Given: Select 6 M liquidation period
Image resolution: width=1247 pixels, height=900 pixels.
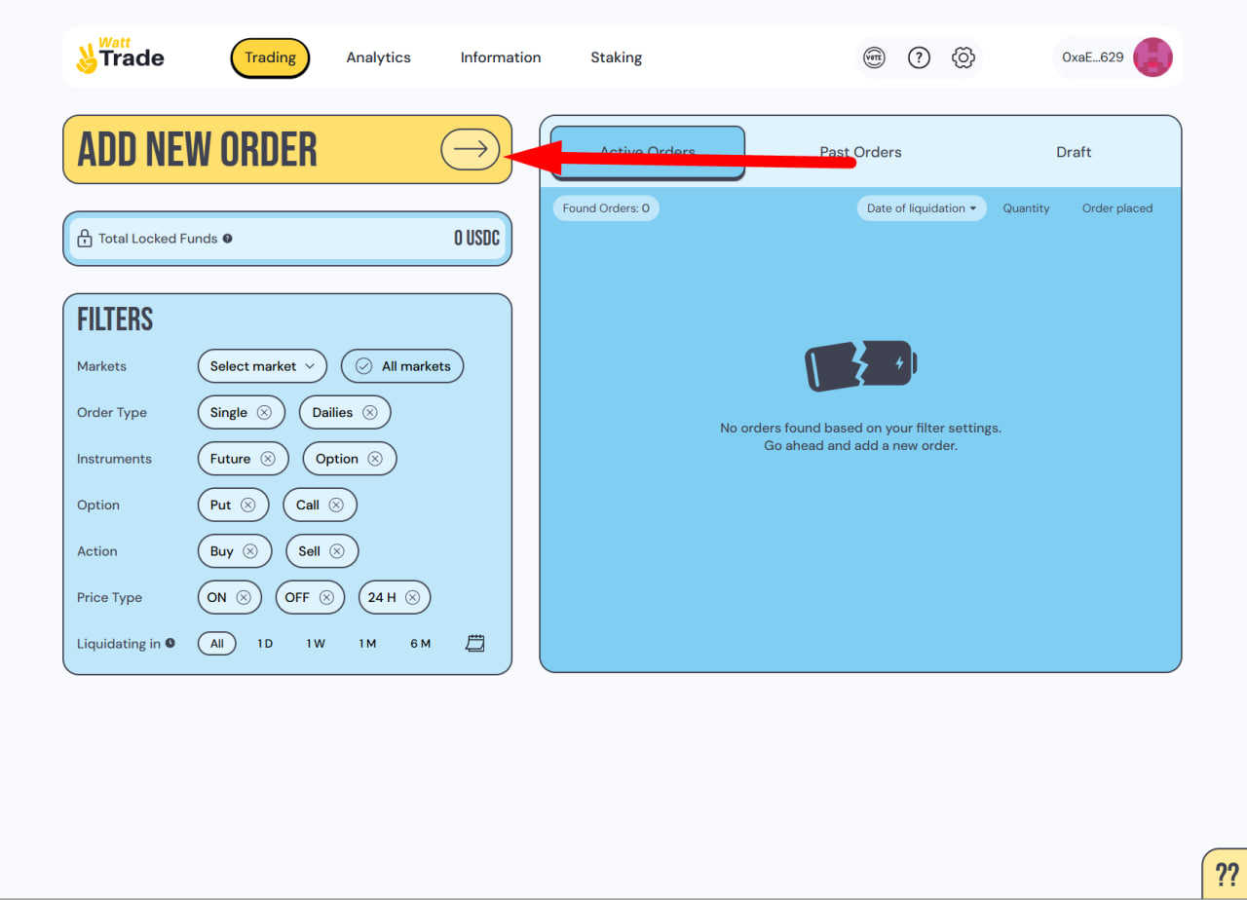Looking at the screenshot, I should coord(420,644).
